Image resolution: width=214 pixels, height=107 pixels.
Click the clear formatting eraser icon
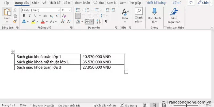coord(64,16)
